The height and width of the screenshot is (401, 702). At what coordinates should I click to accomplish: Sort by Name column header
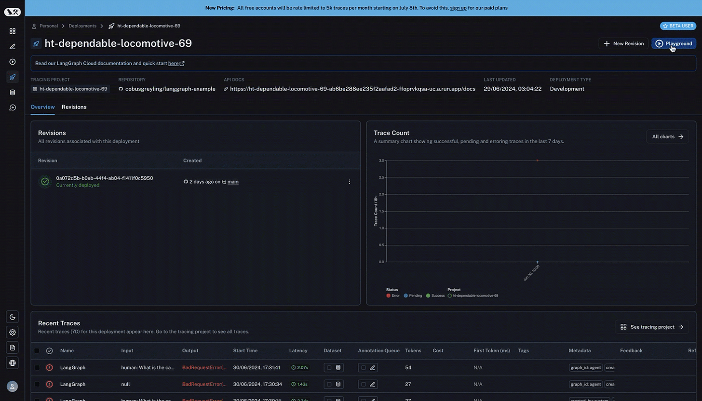pos(67,351)
